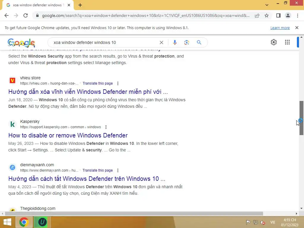Switch the VIE input language indicator
This screenshot has width=304, height=228.
(x=273, y=222)
